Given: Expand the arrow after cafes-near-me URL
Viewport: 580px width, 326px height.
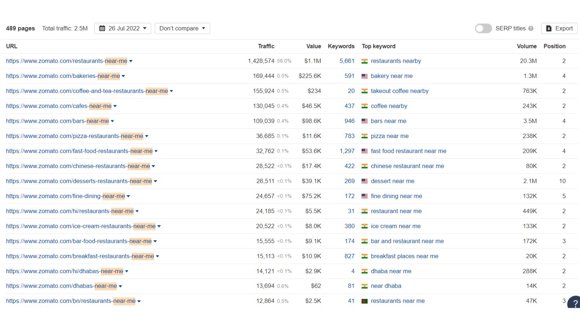Looking at the screenshot, I should point(115,106).
